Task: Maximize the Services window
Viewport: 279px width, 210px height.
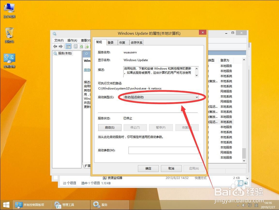Action: [x=233, y=33]
